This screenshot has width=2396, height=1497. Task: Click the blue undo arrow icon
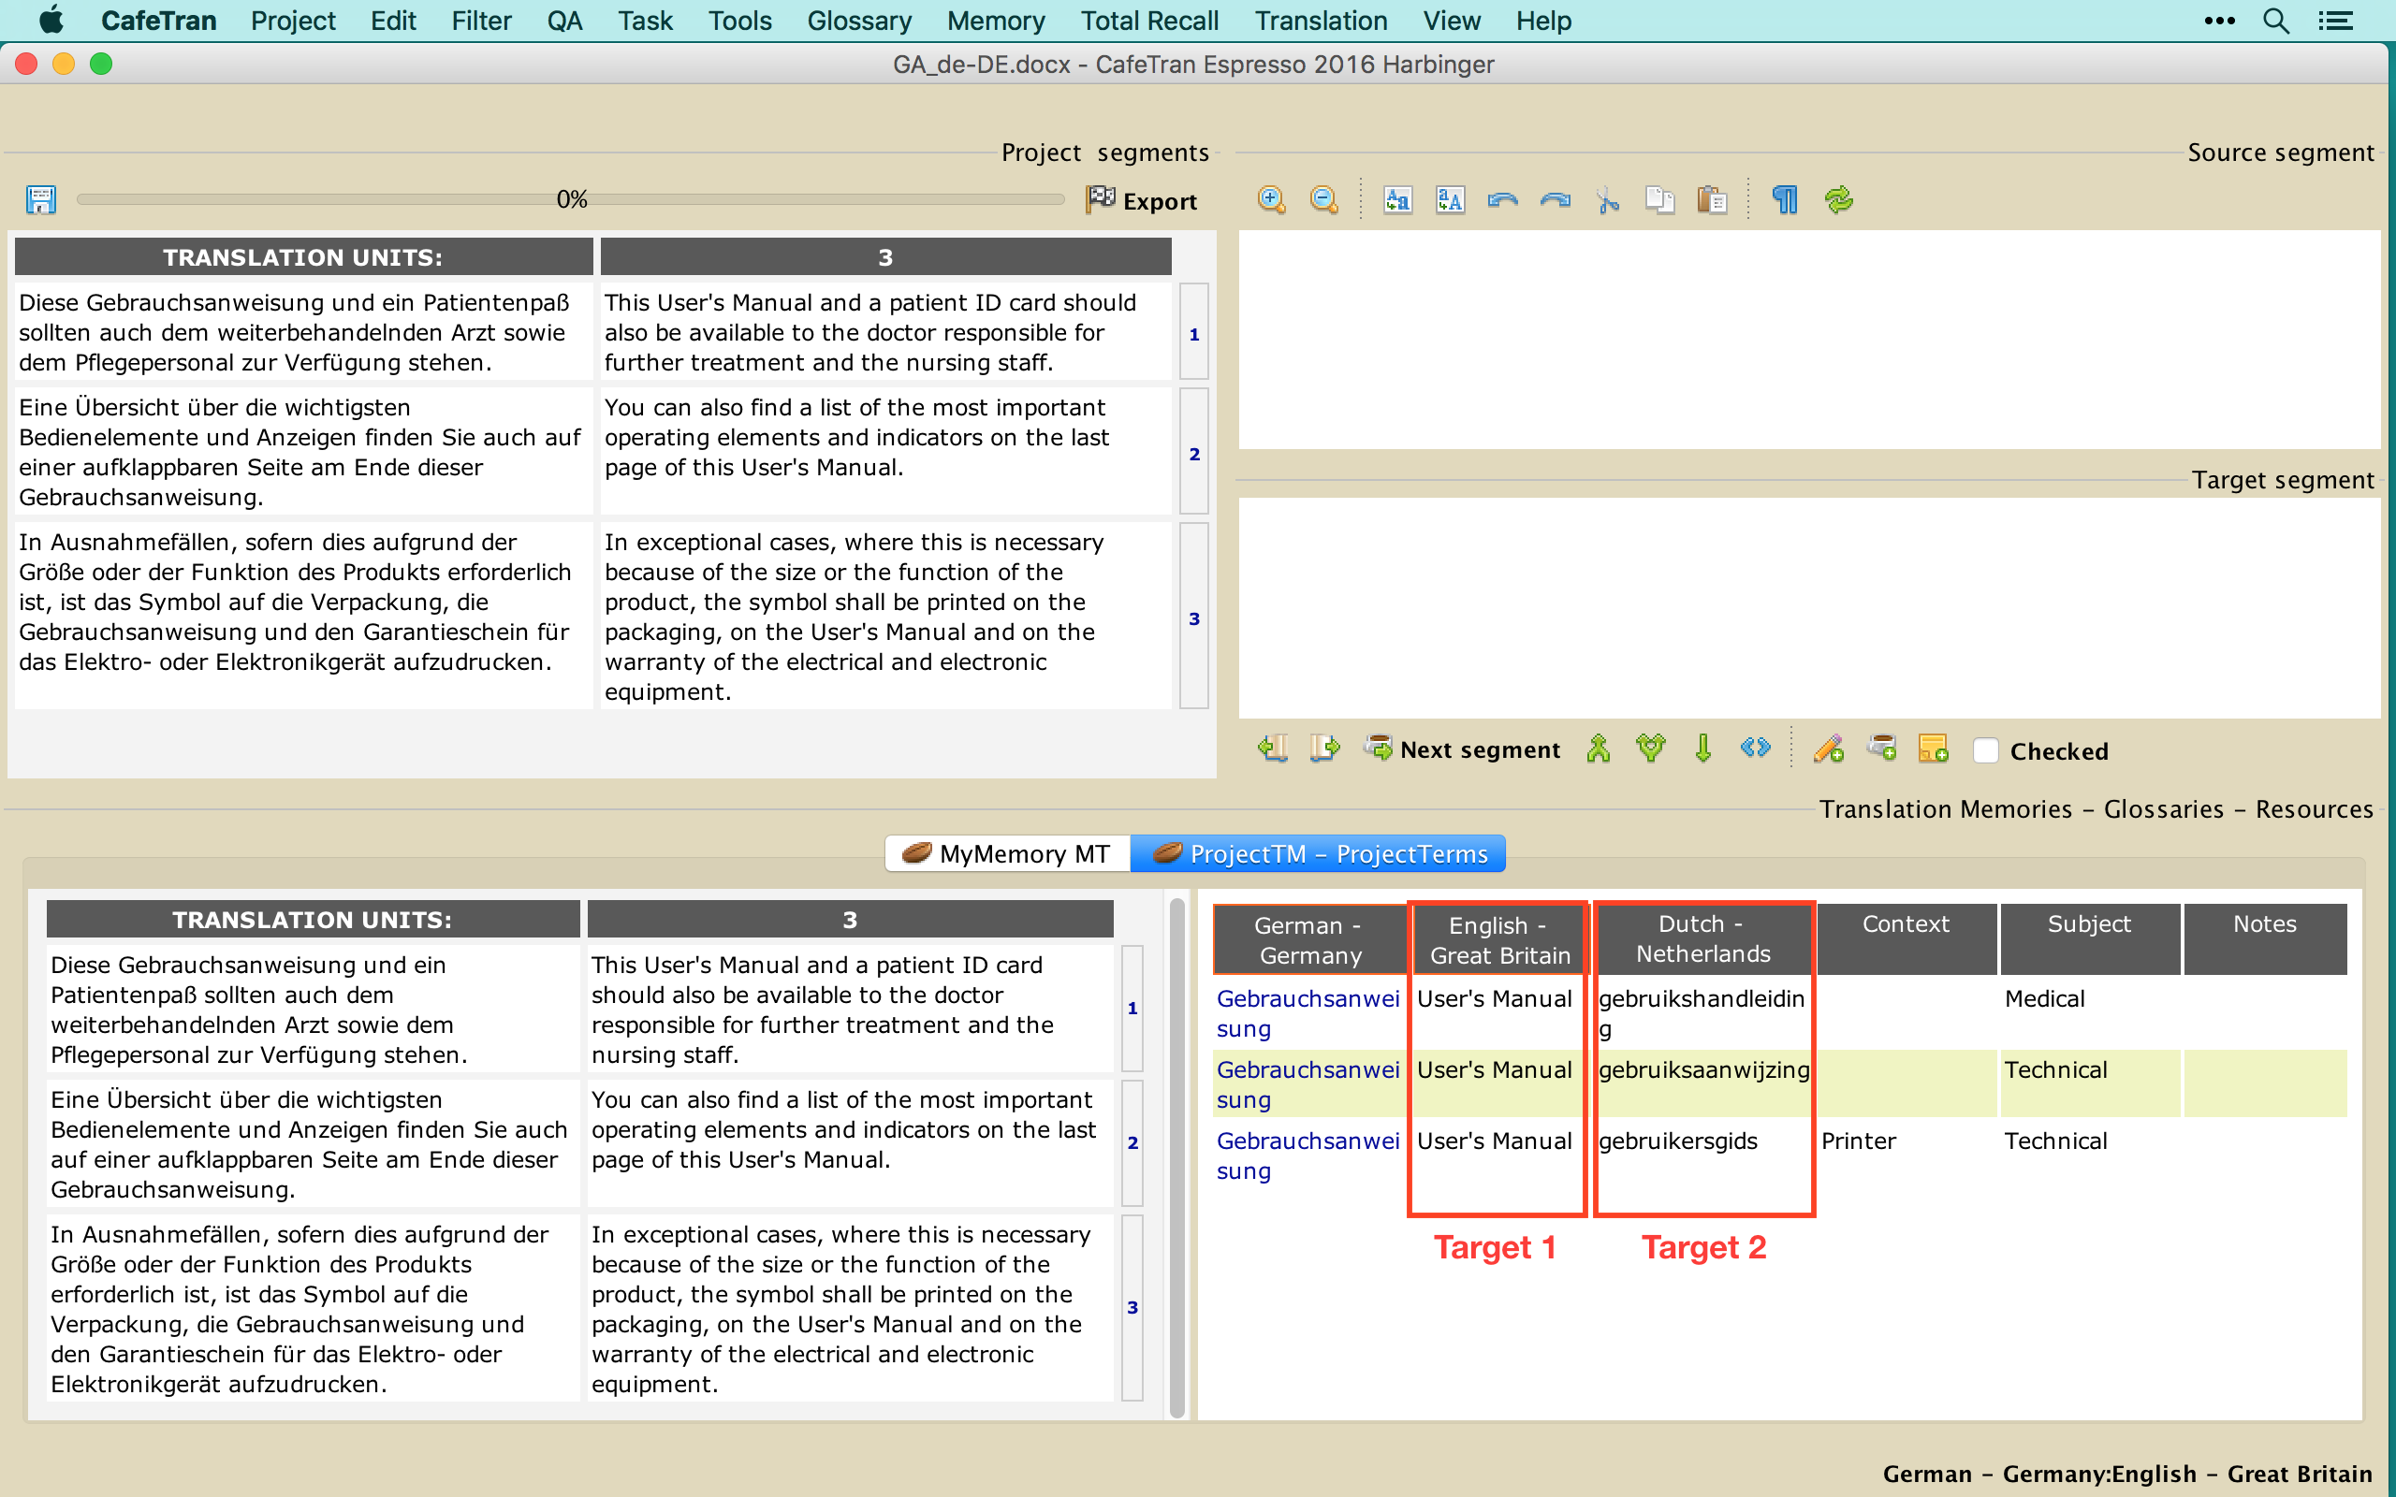click(x=1502, y=200)
